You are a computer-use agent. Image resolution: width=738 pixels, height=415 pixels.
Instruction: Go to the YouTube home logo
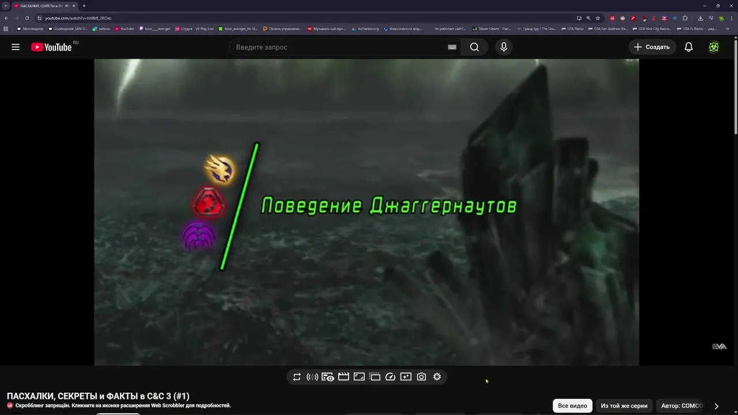[51, 47]
